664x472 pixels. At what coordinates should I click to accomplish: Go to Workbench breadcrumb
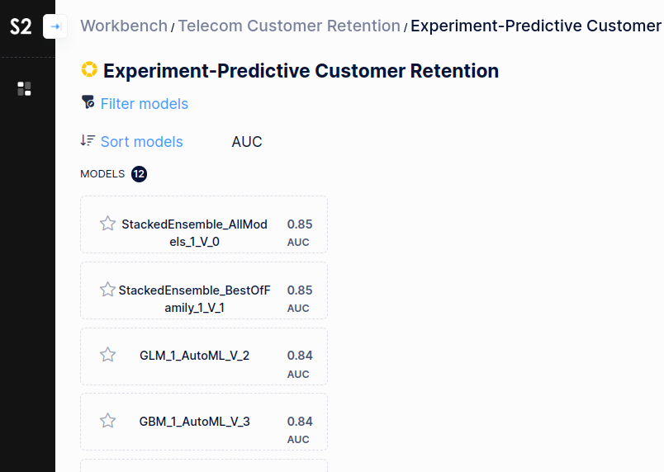tap(124, 26)
